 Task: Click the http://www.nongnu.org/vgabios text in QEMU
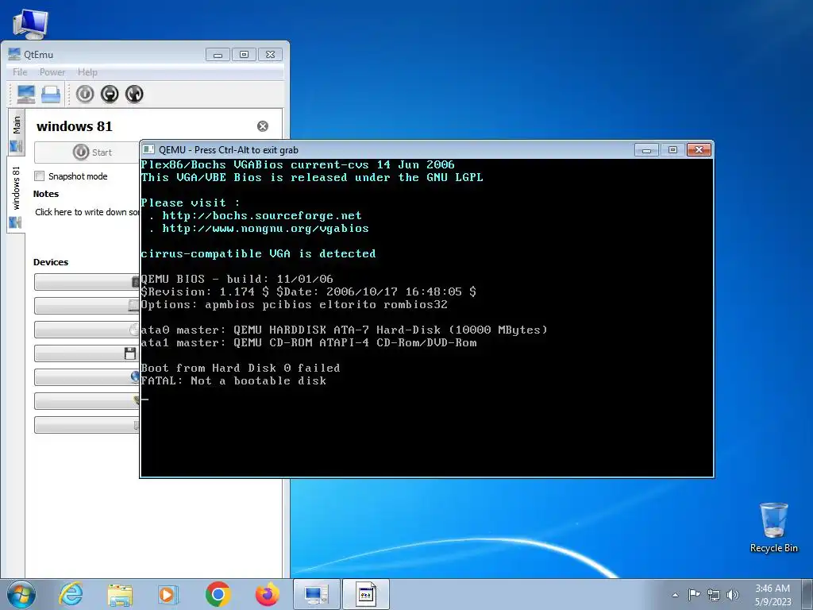(x=265, y=228)
